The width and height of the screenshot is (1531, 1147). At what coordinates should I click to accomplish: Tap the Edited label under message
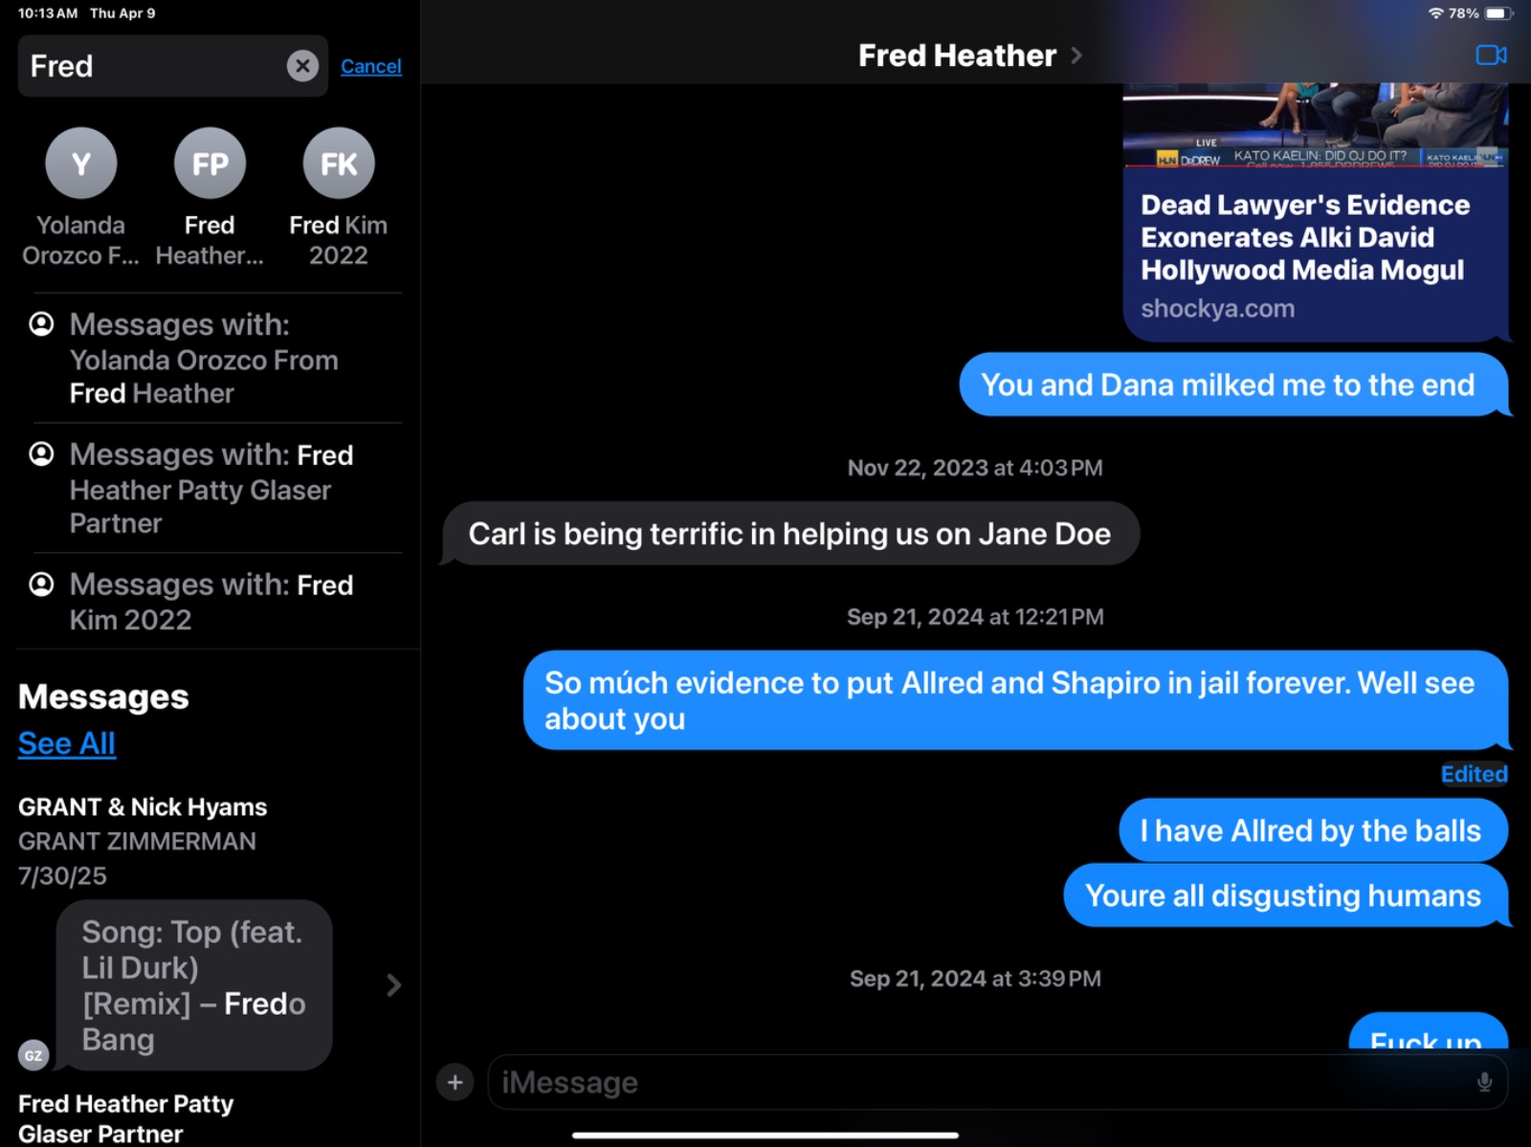(x=1474, y=774)
